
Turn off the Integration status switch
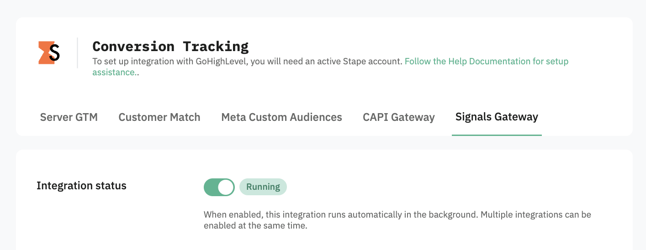219,187
